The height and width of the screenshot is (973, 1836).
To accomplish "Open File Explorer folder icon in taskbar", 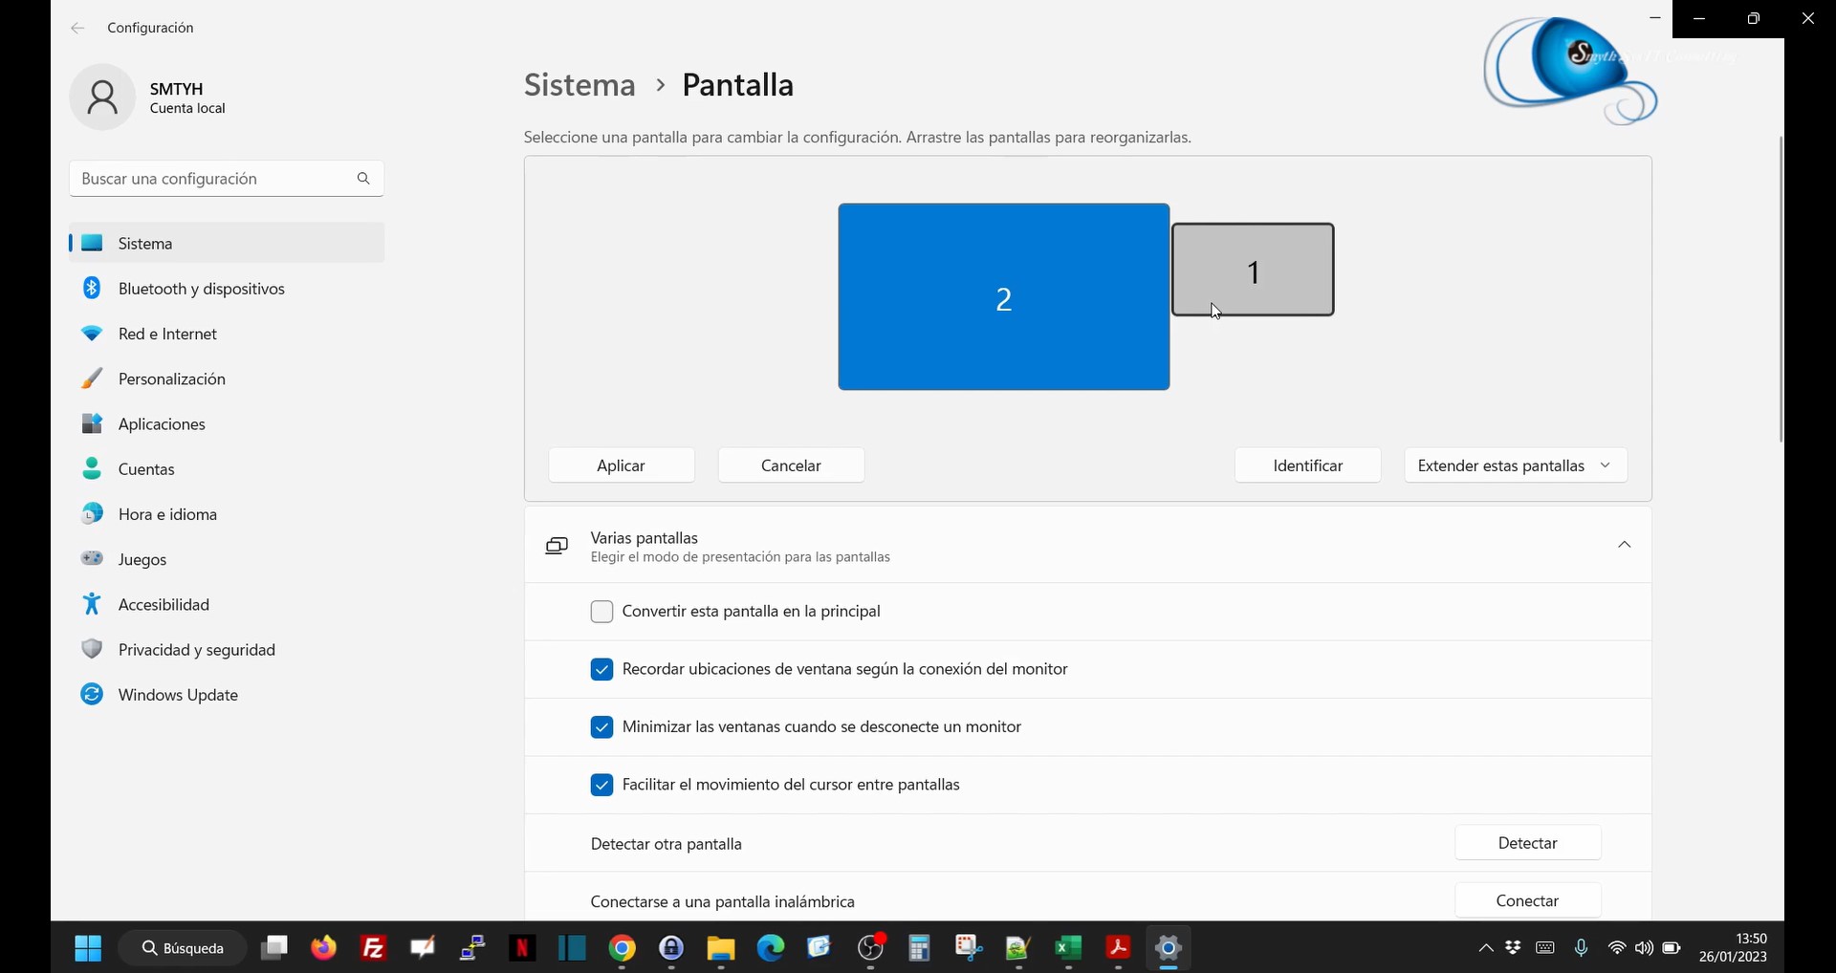I will pos(721,948).
